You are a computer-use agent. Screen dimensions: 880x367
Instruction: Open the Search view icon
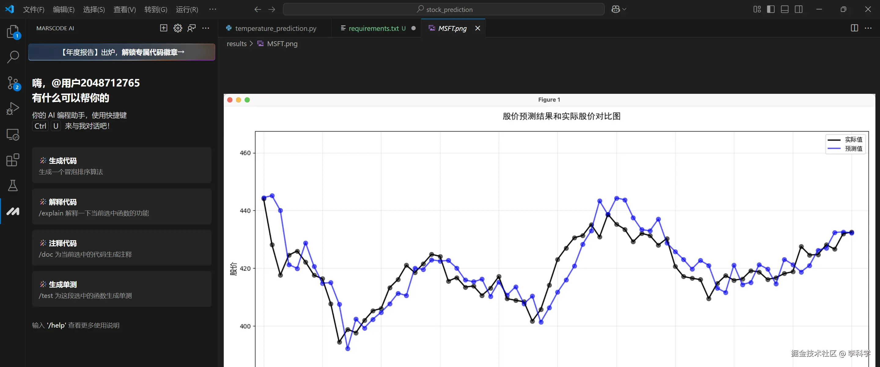coord(13,57)
